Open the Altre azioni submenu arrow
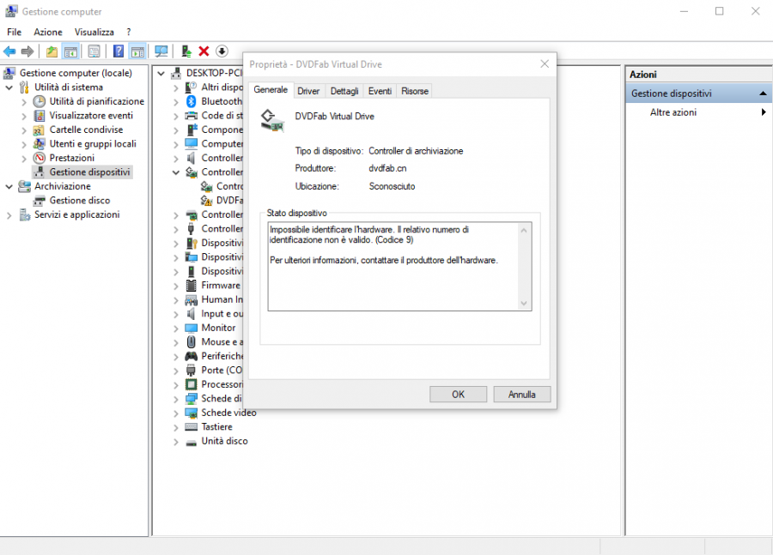This screenshot has height=555, width=773. click(x=764, y=112)
